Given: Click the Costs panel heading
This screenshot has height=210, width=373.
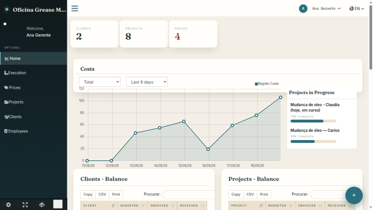Looking at the screenshot, I should 87,69.
